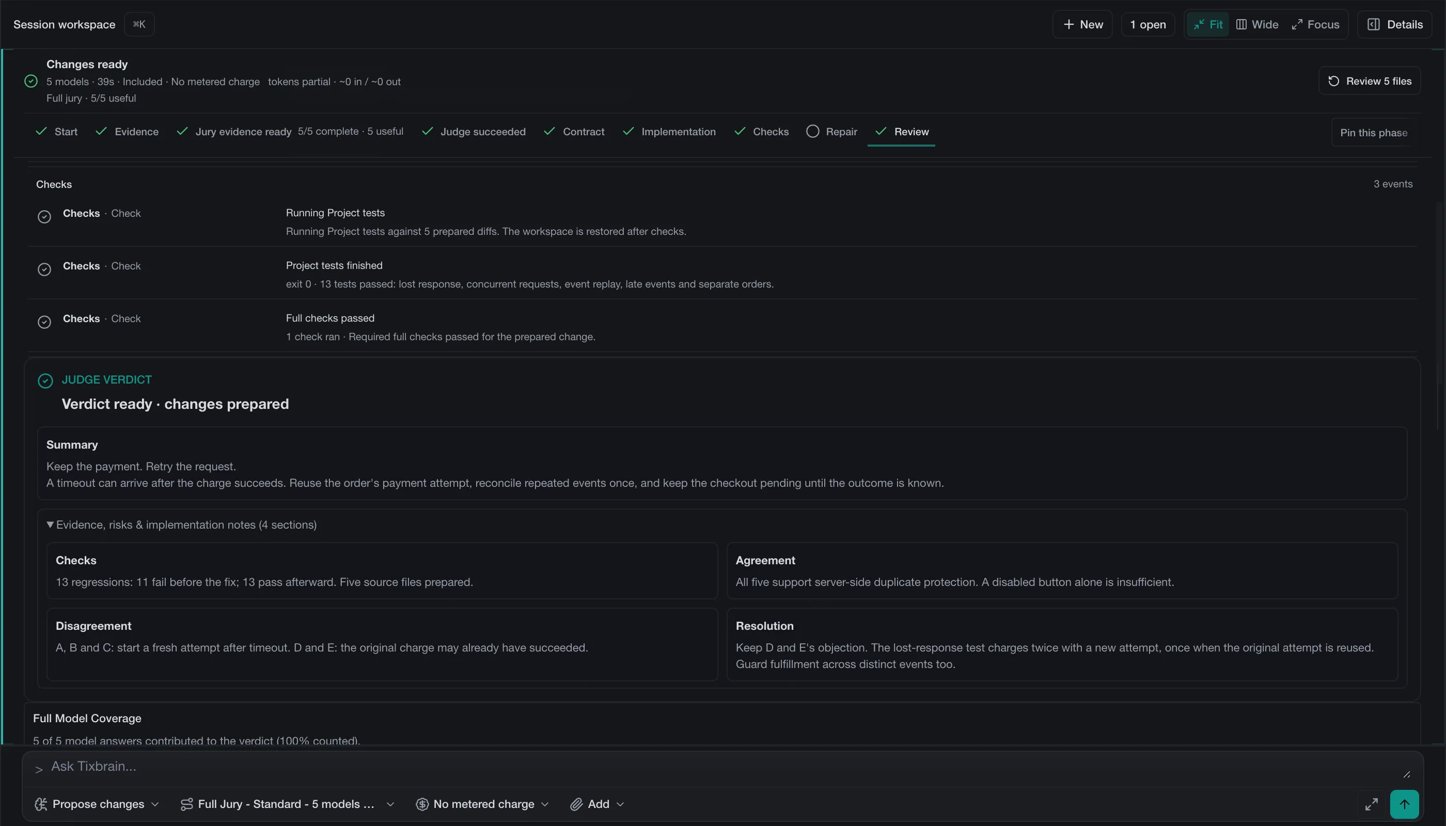The image size is (1446, 826).
Task: Click the Disagreement notes card
Action: pyautogui.click(x=382, y=644)
